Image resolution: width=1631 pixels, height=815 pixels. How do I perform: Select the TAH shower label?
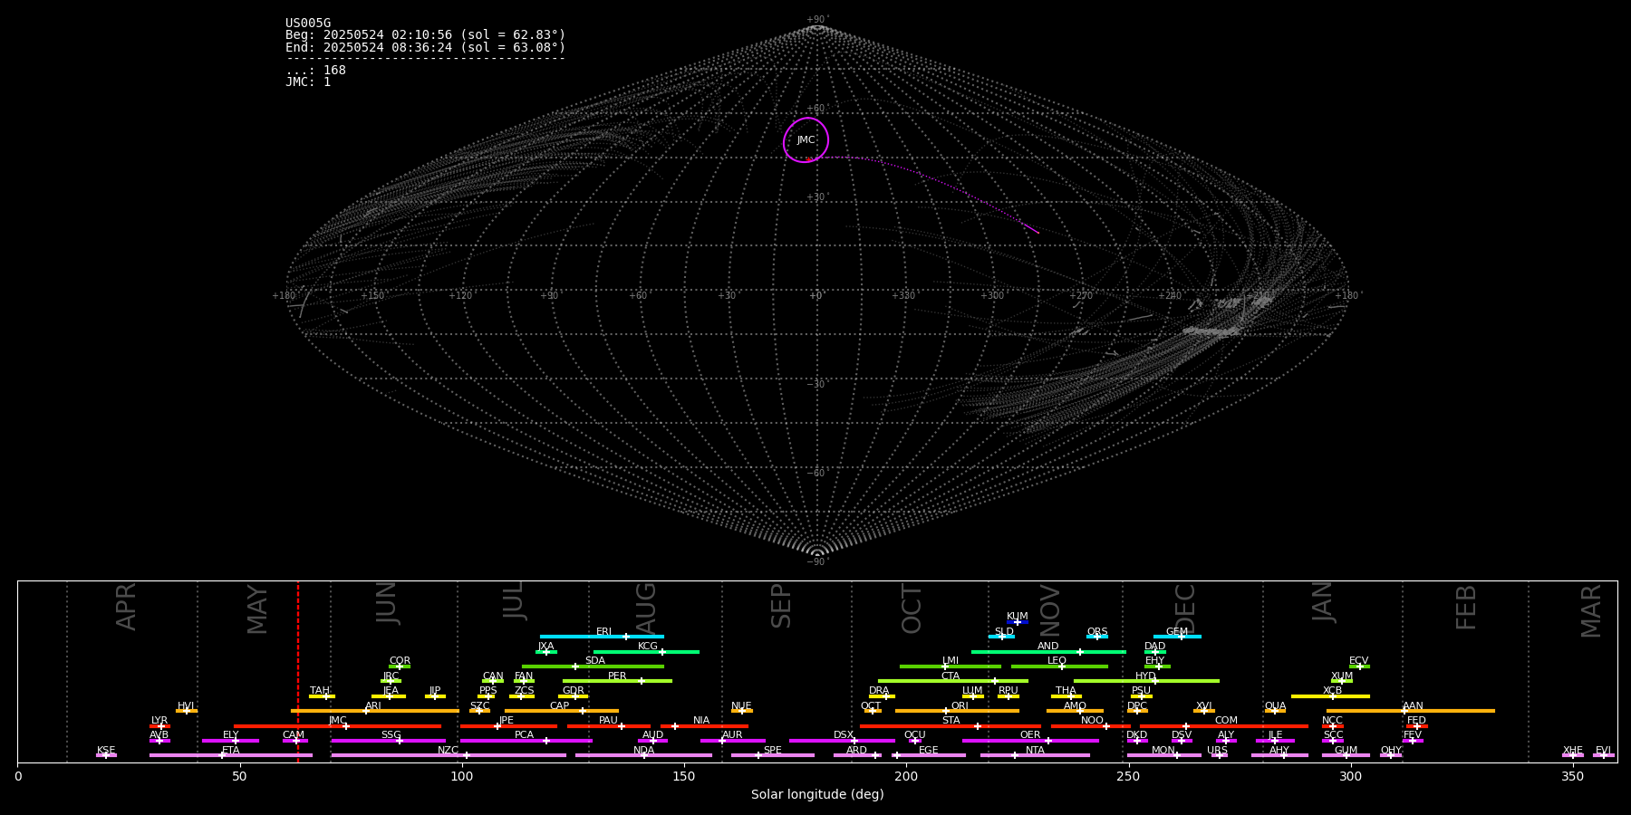(320, 691)
